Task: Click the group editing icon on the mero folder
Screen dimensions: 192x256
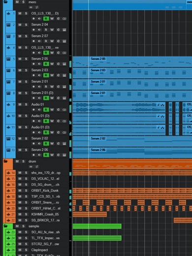Action: click(x=31, y=7)
